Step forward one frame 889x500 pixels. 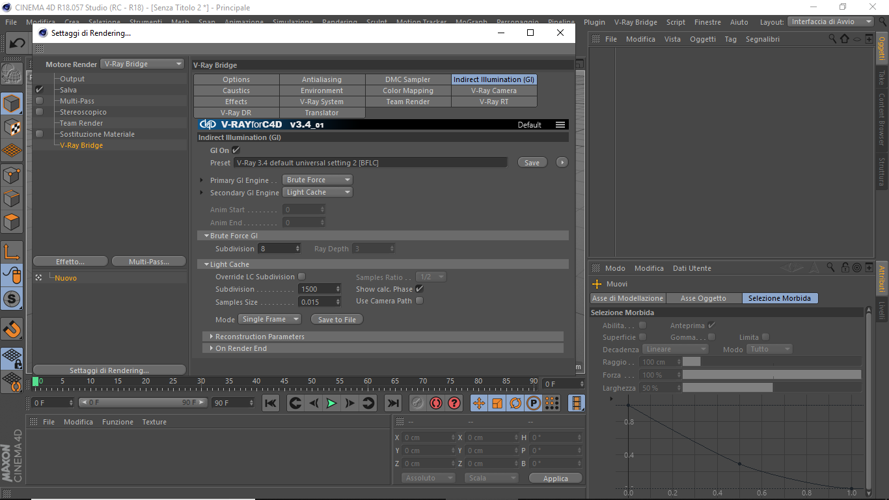point(350,403)
